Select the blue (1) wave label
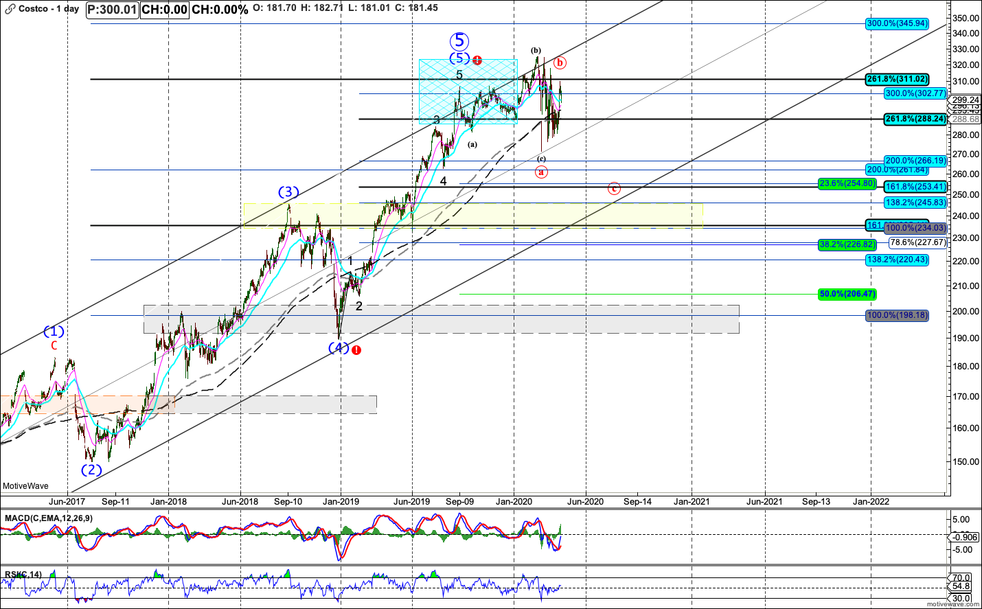 [x=54, y=332]
